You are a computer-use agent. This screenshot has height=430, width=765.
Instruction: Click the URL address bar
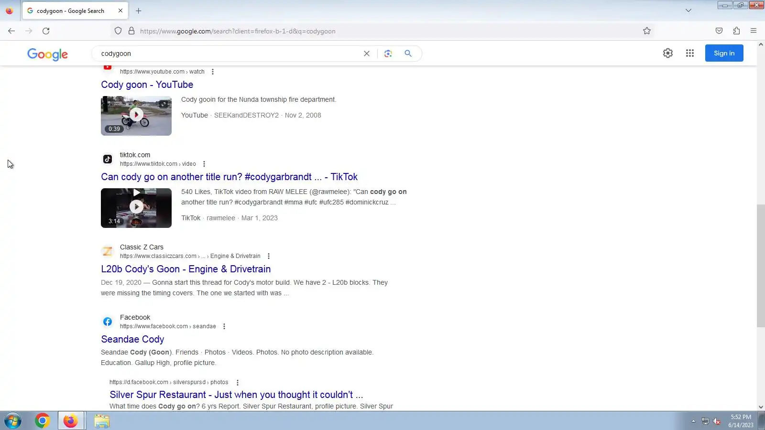pos(382,31)
